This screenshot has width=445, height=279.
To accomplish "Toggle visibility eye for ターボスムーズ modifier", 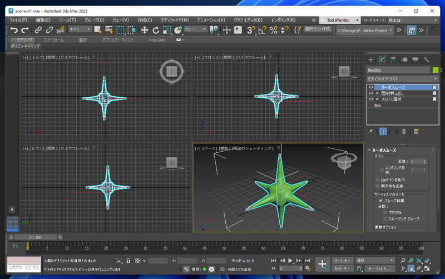I will coord(371,87).
